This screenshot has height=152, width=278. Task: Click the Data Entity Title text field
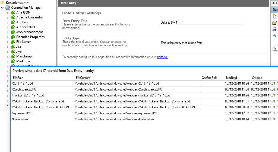pos(200,22)
